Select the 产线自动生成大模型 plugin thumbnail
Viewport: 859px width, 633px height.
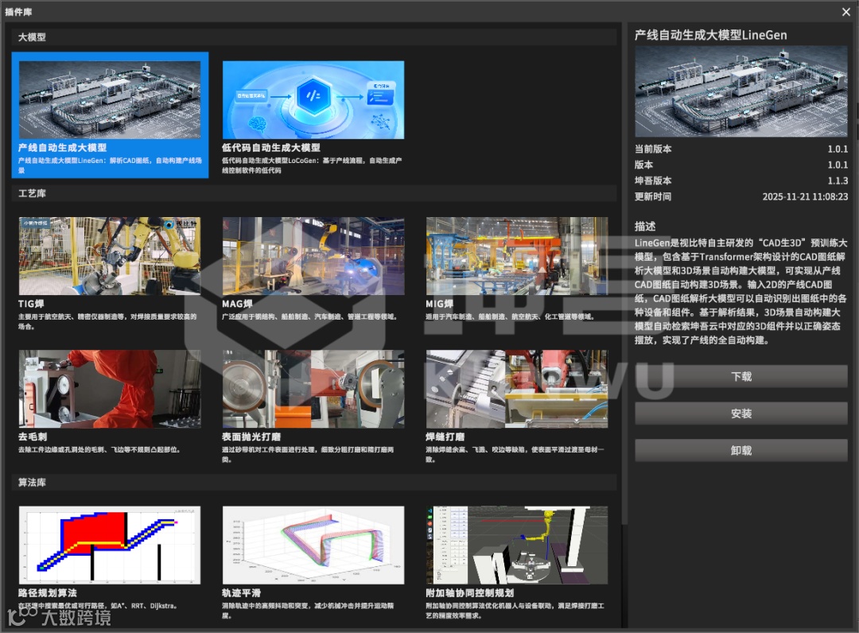click(110, 99)
